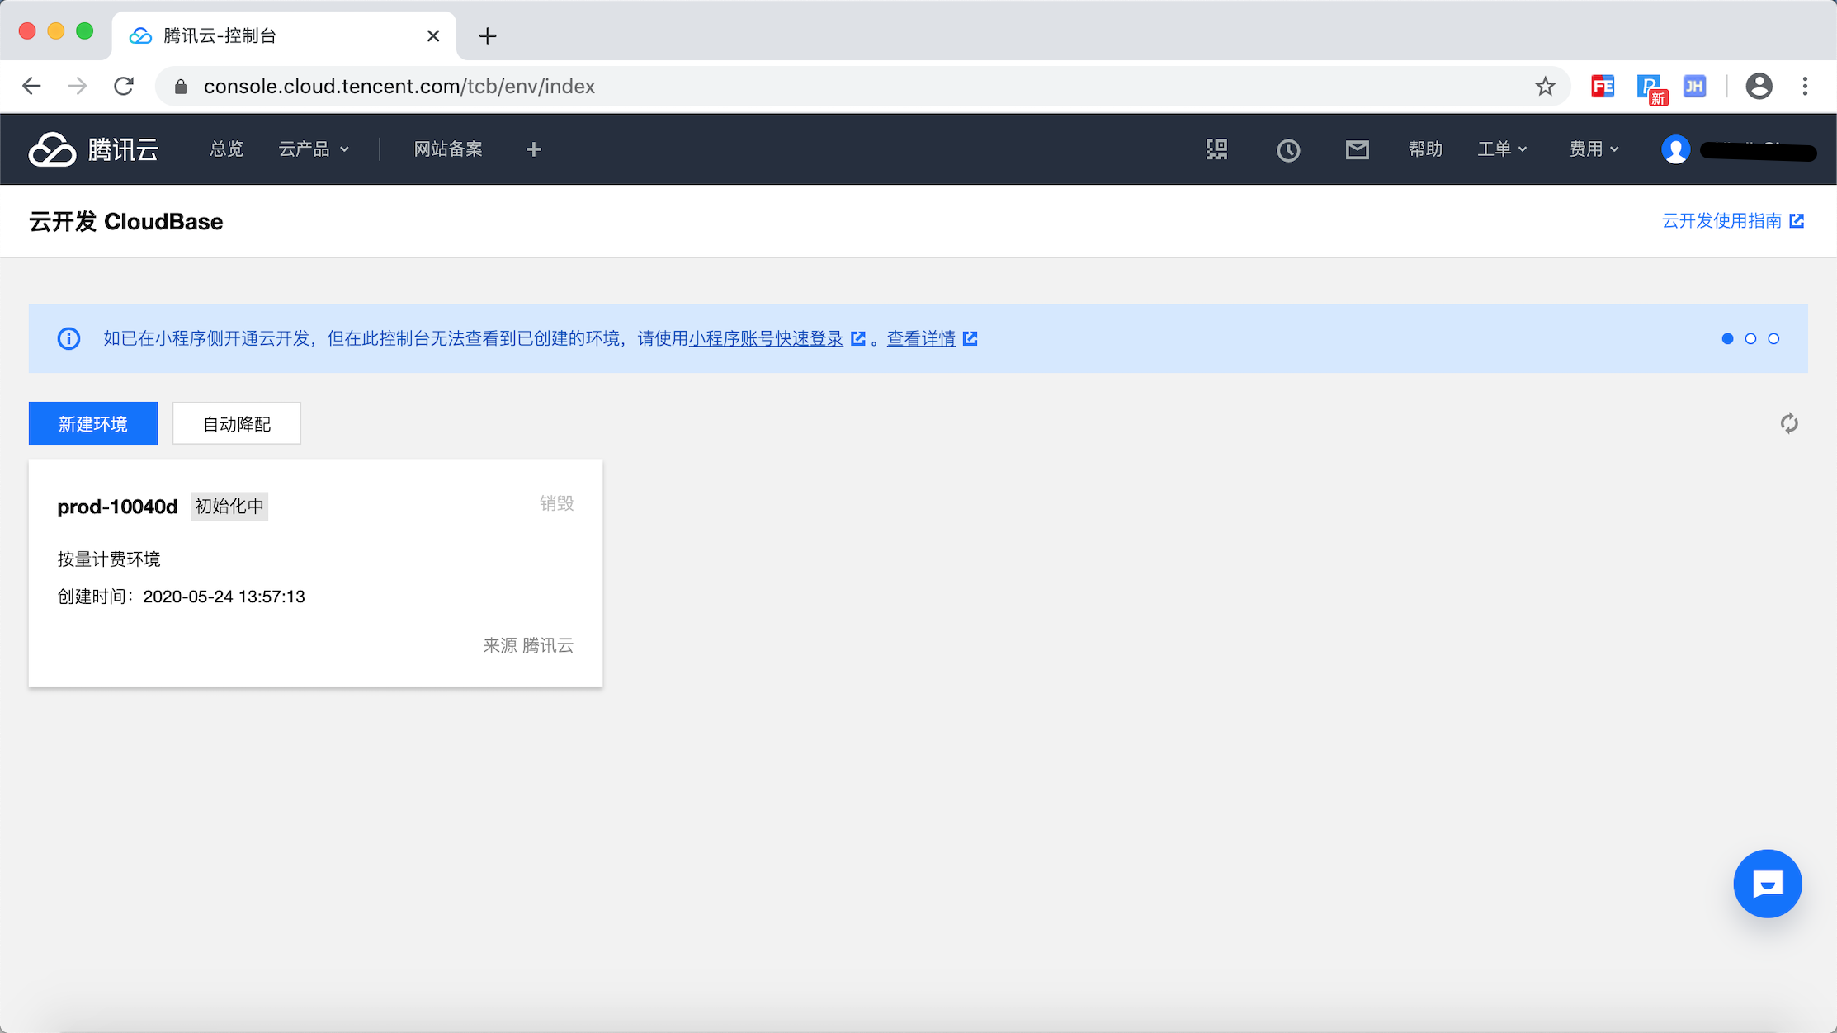This screenshot has height=1033, width=1837.
Task: Expand the 云产品 dropdown menu
Action: click(314, 149)
